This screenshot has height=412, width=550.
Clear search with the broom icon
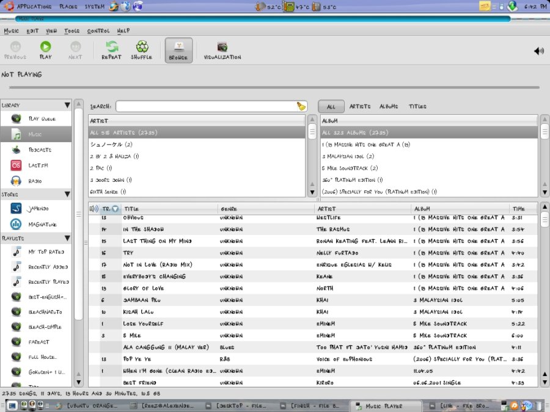click(x=301, y=106)
